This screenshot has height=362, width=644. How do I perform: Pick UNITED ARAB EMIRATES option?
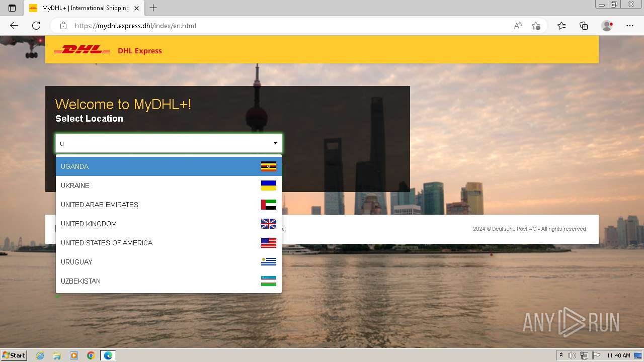(x=169, y=205)
